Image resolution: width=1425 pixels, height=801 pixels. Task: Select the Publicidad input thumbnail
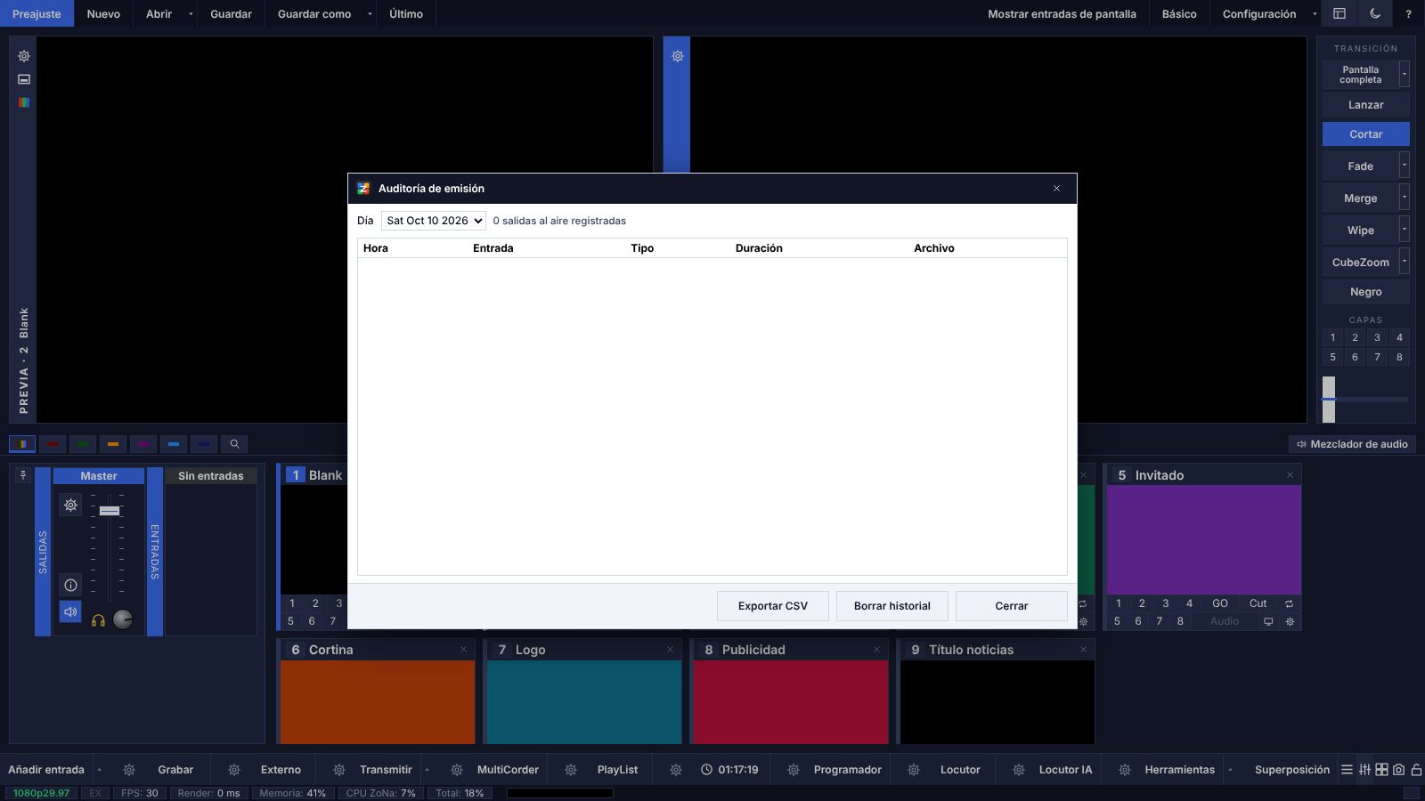(791, 702)
